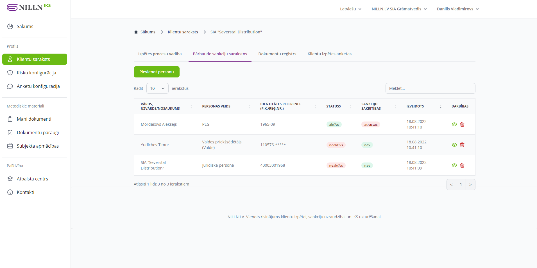Delete the SIA "Severstal Distribution" table row
This screenshot has width=537, height=268.
click(462, 165)
